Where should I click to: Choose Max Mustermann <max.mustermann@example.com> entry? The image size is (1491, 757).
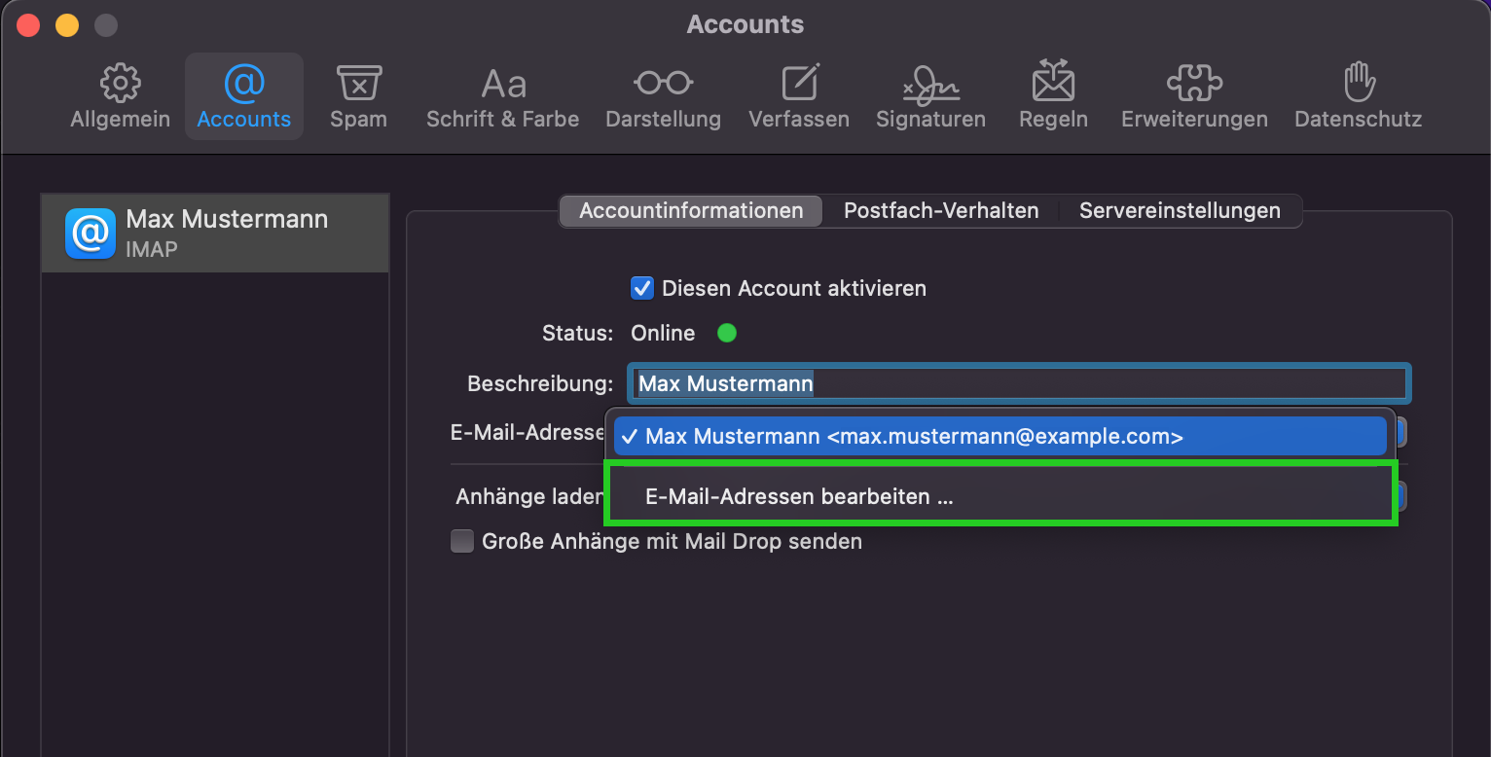pos(1000,437)
